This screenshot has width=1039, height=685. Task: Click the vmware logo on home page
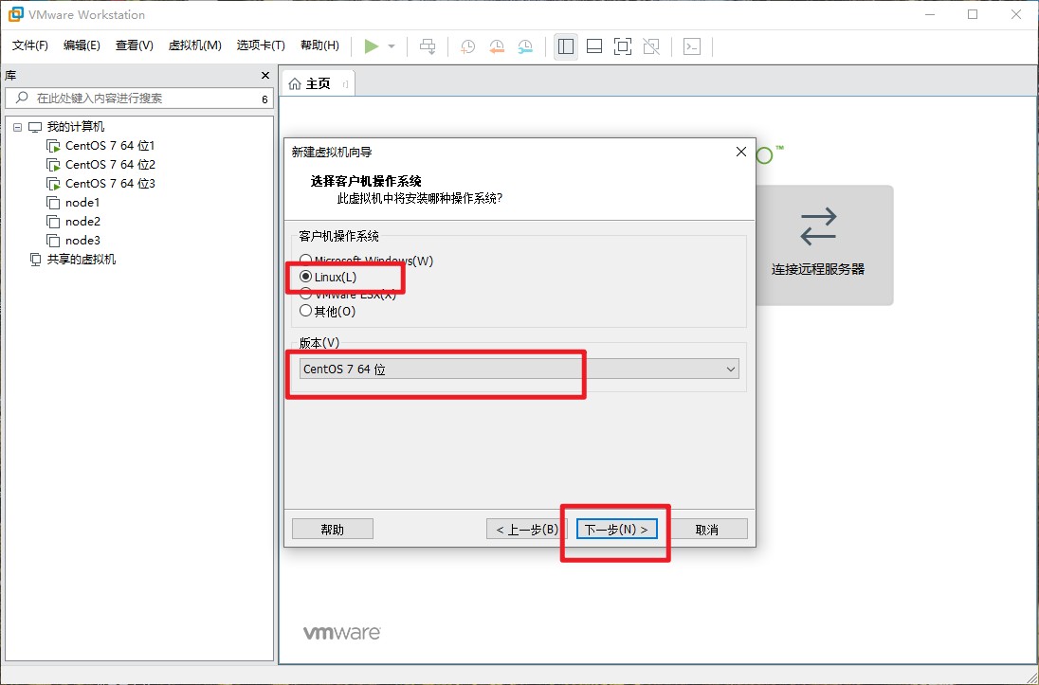click(x=342, y=633)
